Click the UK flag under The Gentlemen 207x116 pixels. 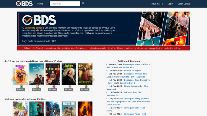tap(54, 86)
